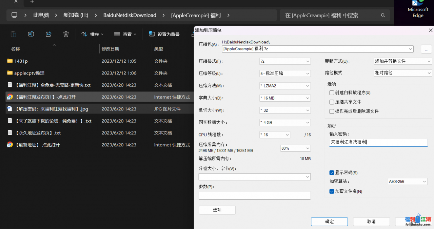Open the 查看 view menu

point(125,34)
